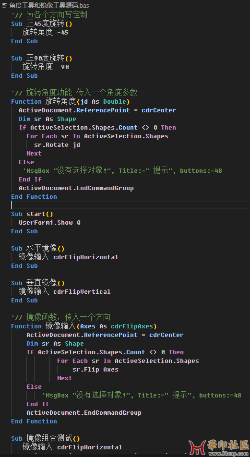250x457 pixels.
Task: Click the sr.Rotate jd statement
Action: (x=57, y=145)
